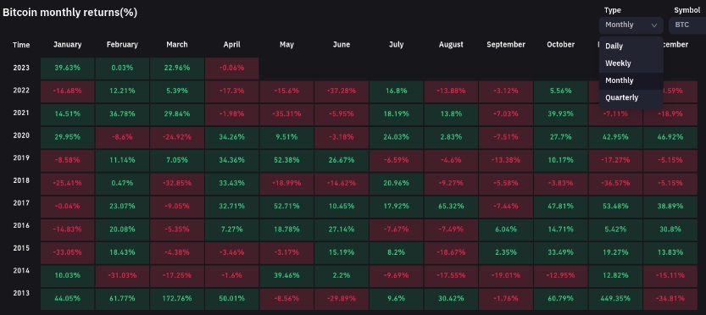Click the 2013 March 172.76% cell
706x315 pixels.
[x=177, y=298]
